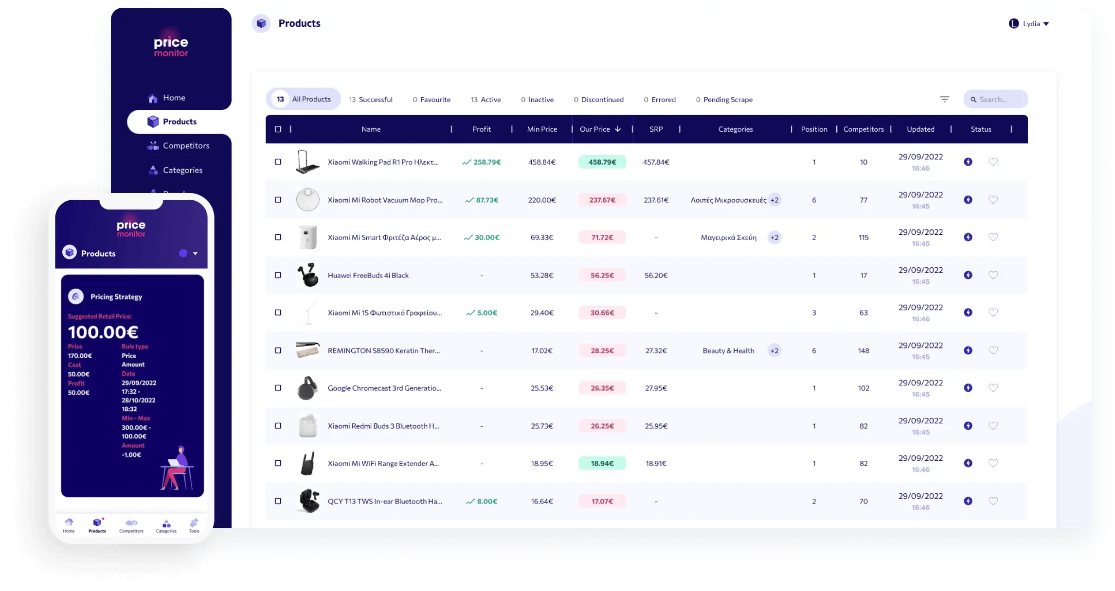Open Google Chromecast 3rd Generation product name
Viewport: 1115px width, 591px height.
(x=384, y=388)
